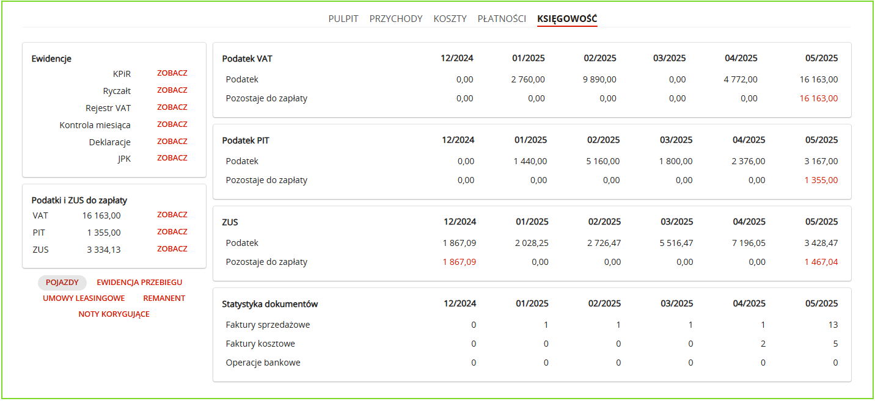
Task: Click the Rejestr VAT label
Action: tap(108, 108)
